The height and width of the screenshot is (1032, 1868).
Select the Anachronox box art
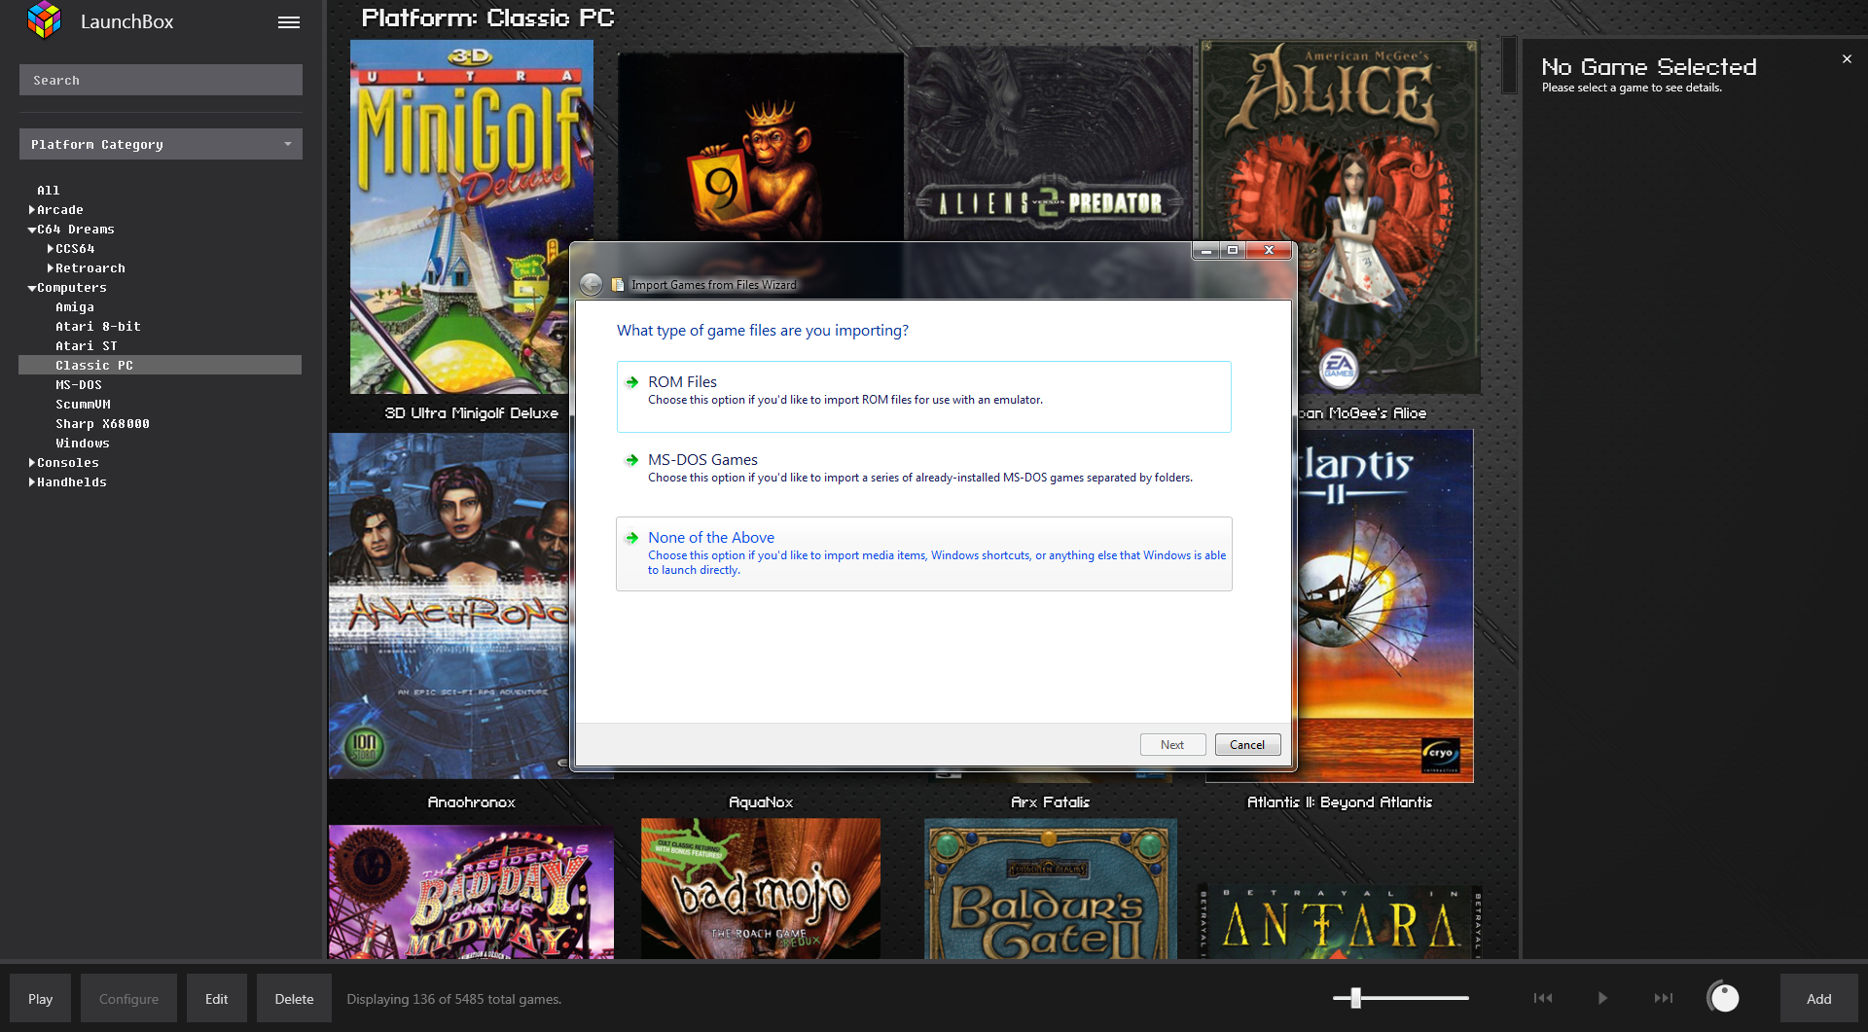pos(449,605)
